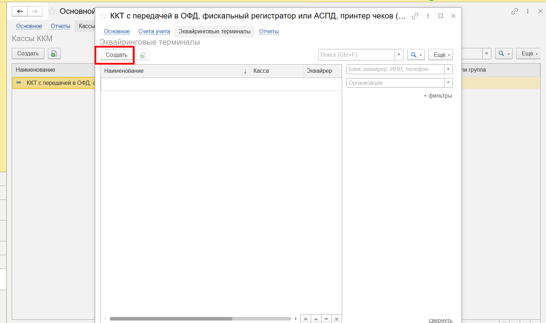
Task: Open the three-dot menu in dialog header
Action: click(428, 16)
